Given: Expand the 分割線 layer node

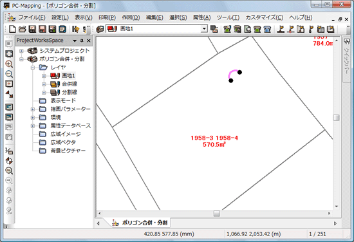Looking at the screenshot, I should coord(44,92).
